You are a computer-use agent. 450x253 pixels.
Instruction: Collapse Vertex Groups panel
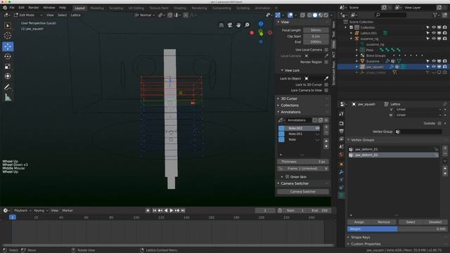(x=349, y=140)
